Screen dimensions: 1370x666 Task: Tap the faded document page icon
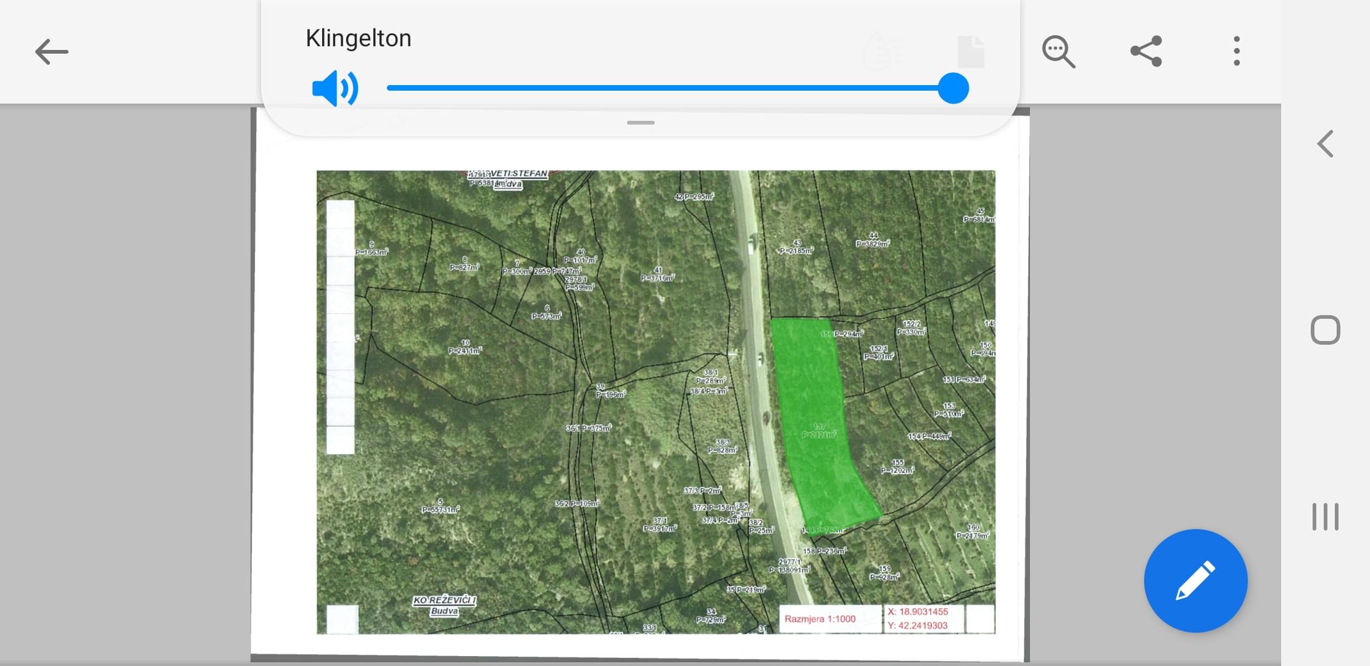(971, 52)
